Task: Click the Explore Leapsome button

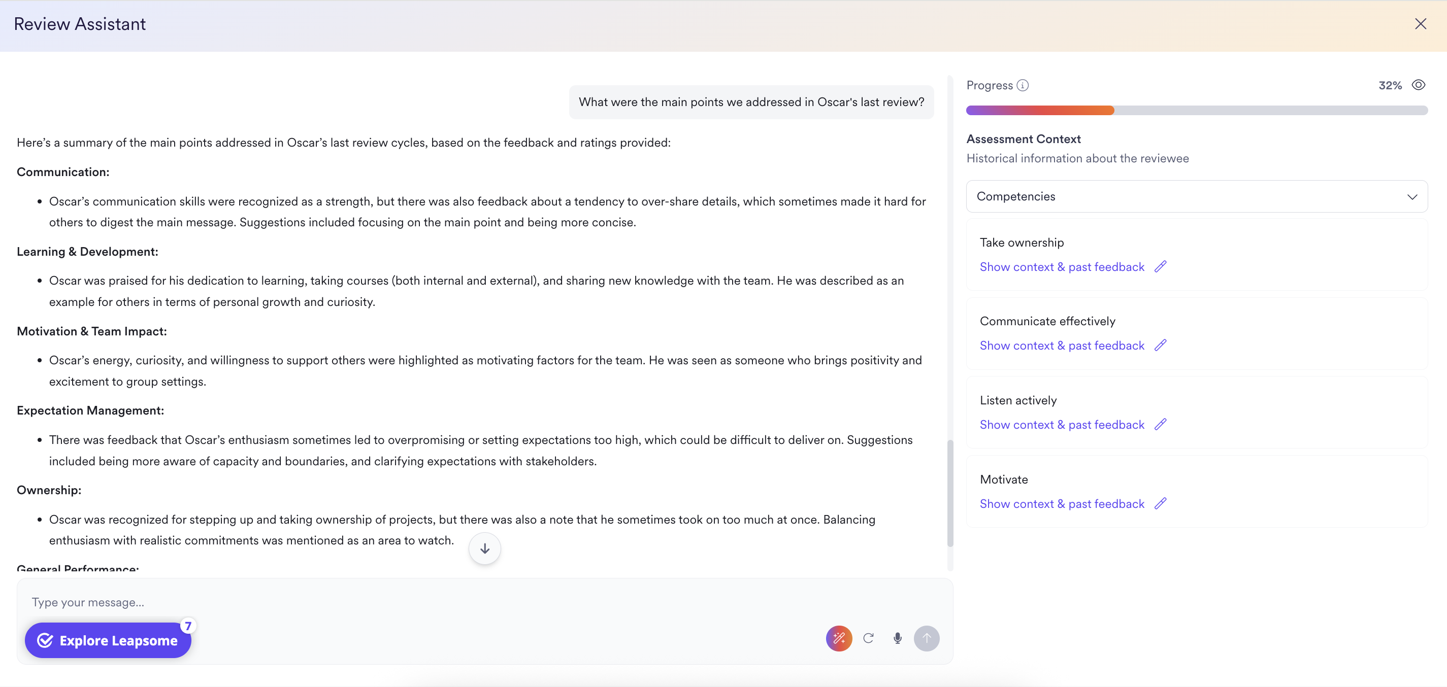Action: click(108, 640)
